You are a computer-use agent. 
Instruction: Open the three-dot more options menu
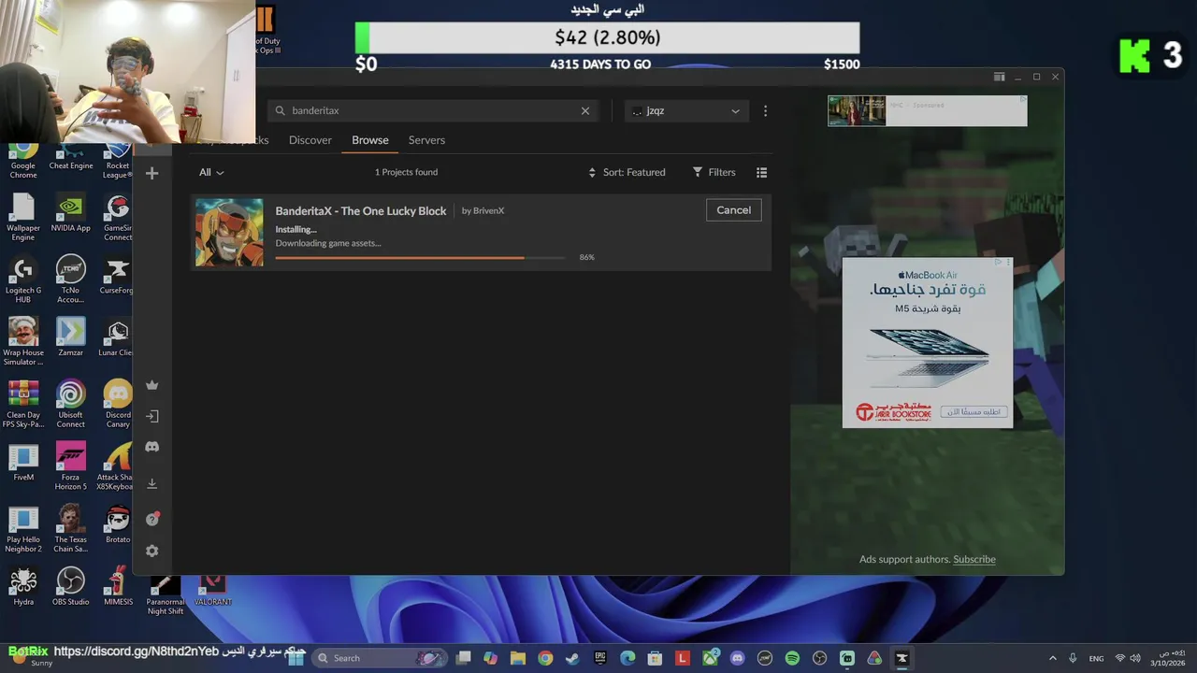click(765, 110)
